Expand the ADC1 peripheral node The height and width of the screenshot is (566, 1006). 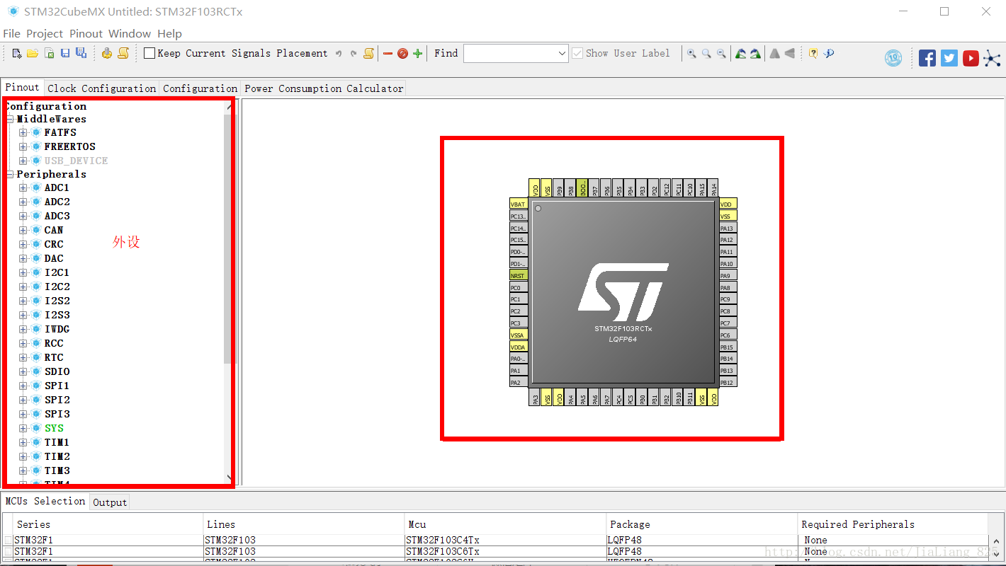point(23,187)
